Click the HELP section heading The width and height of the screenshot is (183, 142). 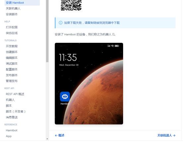[7, 22]
